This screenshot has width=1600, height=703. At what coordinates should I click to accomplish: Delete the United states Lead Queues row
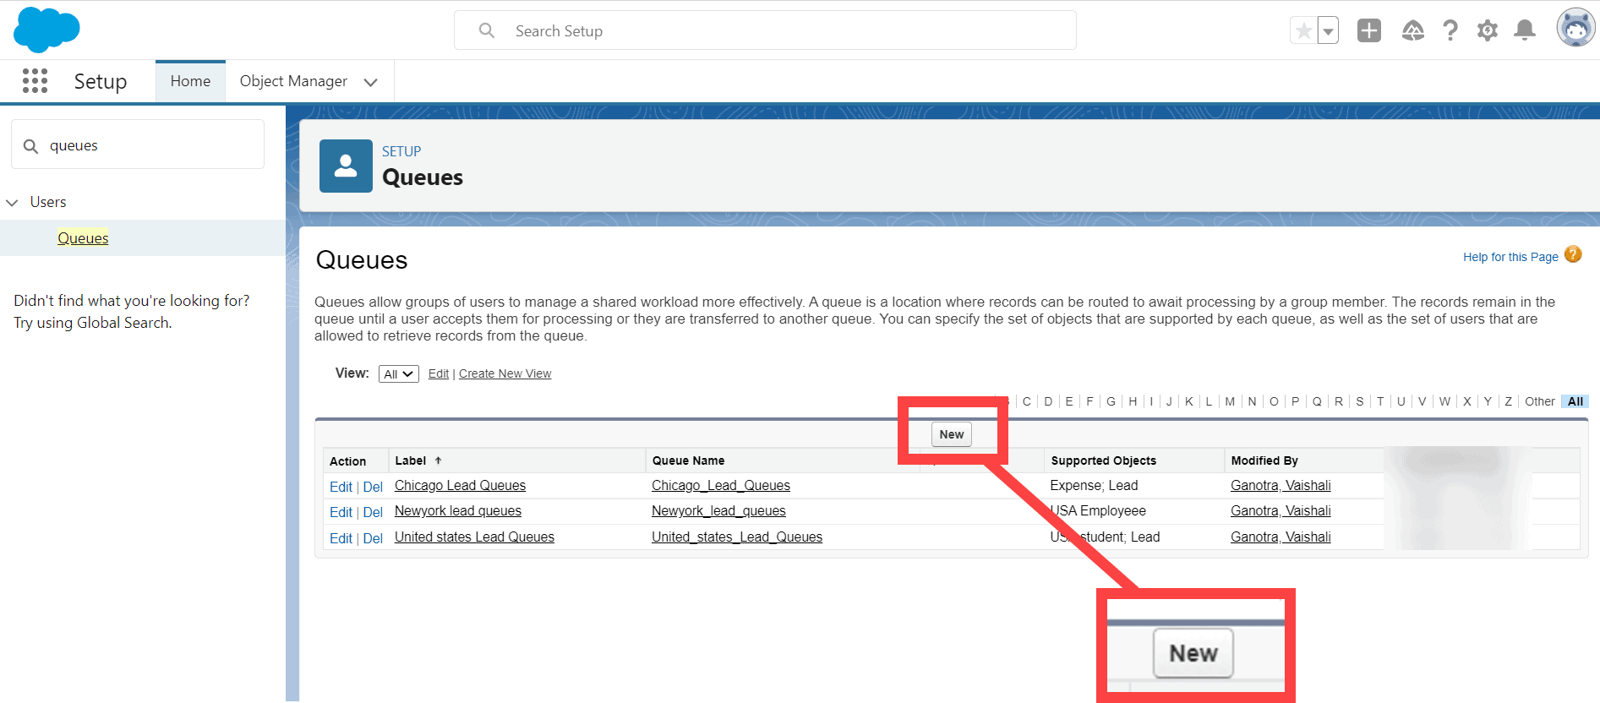pyautogui.click(x=373, y=538)
